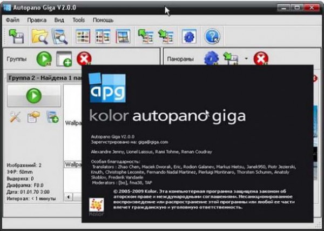Image resolution: width=324 pixels, height=231 pixels.
Task: Click the Moderators line in the about dialog
Action: (122, 183)
